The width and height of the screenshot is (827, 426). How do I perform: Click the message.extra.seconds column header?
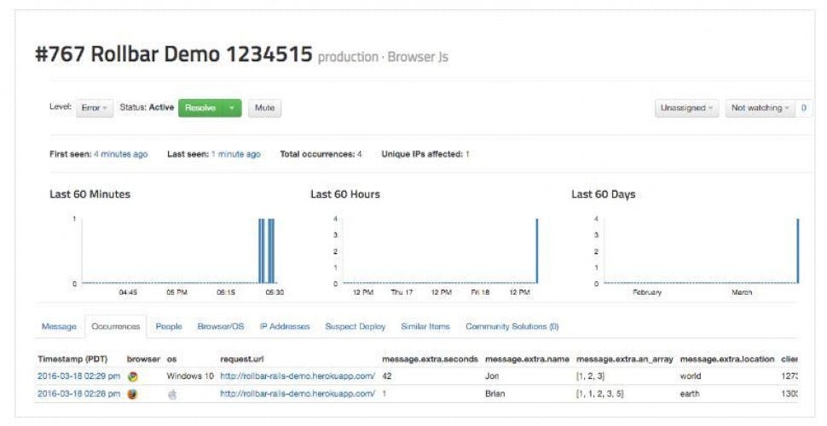[x=430, y=359]
